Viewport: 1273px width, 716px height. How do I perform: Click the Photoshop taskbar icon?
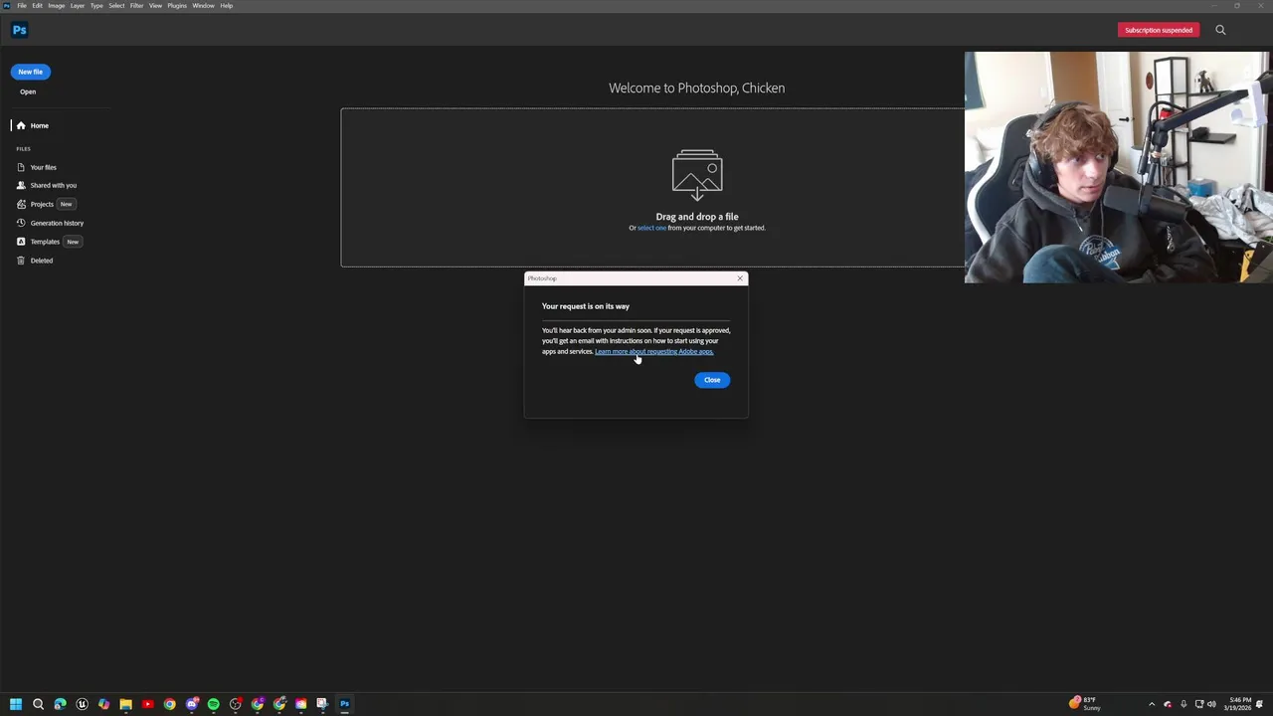click(344, 704)
